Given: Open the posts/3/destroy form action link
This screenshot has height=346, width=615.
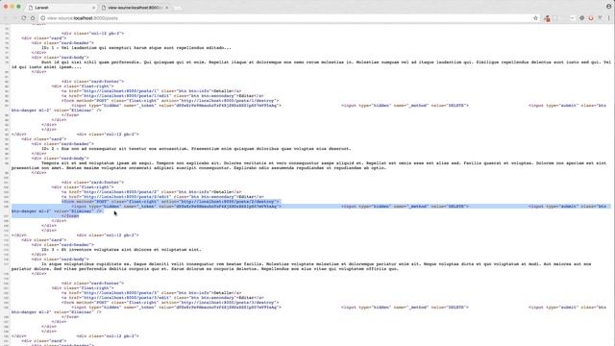Looking at the screenshot, I should 228,303.
